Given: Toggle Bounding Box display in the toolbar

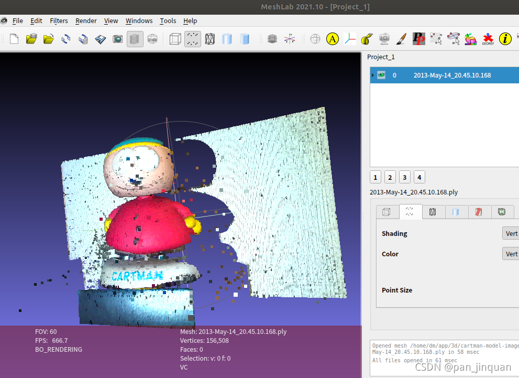Looking at the screenshot, I should point(175,39).
